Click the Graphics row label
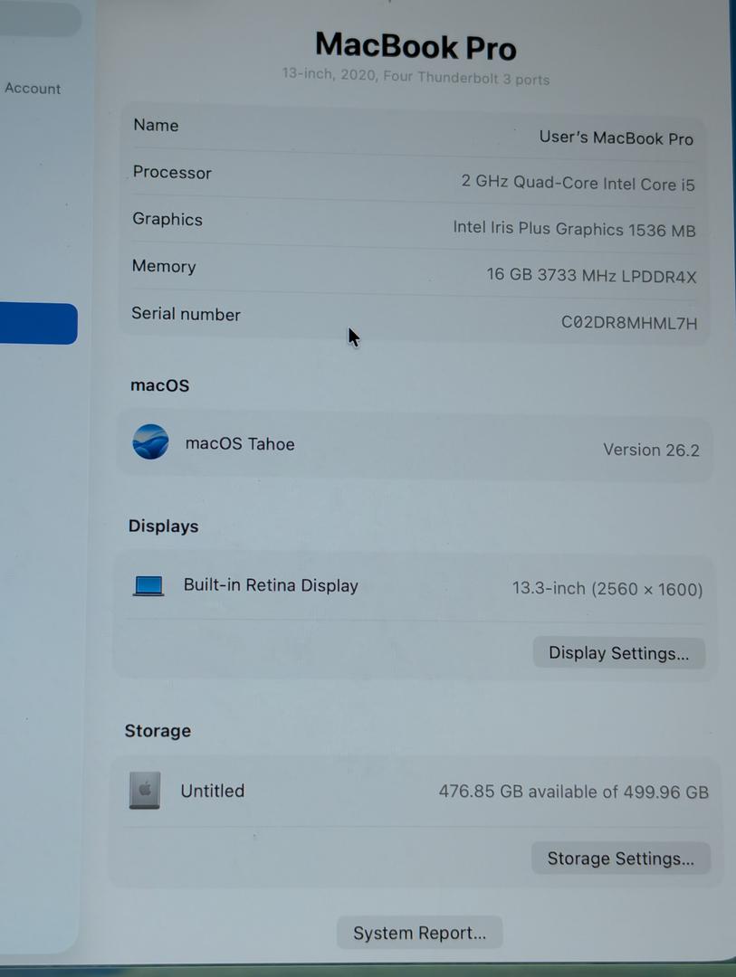736x977 pixels. click(167, 219)
